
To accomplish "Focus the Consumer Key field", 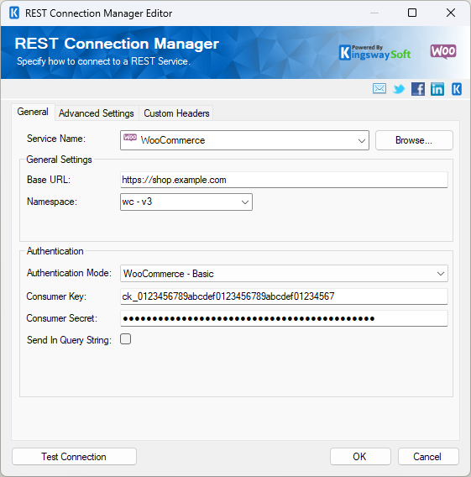I will click(284, 296).
